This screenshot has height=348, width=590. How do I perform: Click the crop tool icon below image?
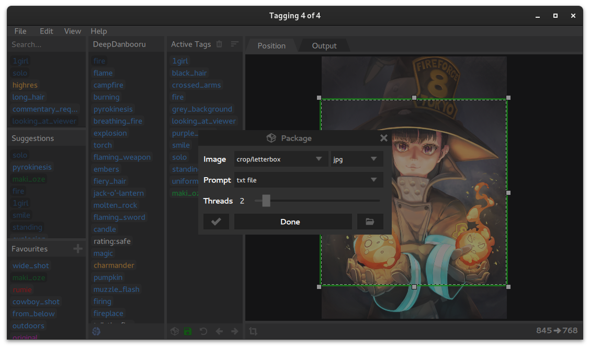tap(253, 331)
